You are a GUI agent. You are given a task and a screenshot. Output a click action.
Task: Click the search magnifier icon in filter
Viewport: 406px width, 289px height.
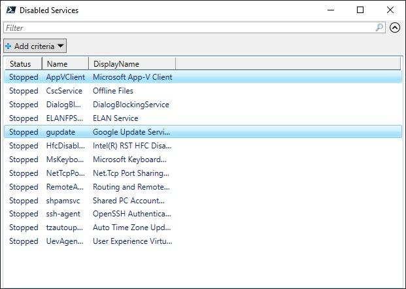pyautogui.click(x=379, y=27)
